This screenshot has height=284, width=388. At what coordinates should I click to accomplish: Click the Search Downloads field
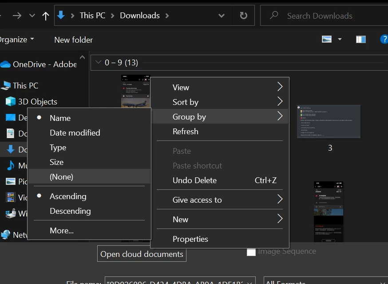pos(324,16)
